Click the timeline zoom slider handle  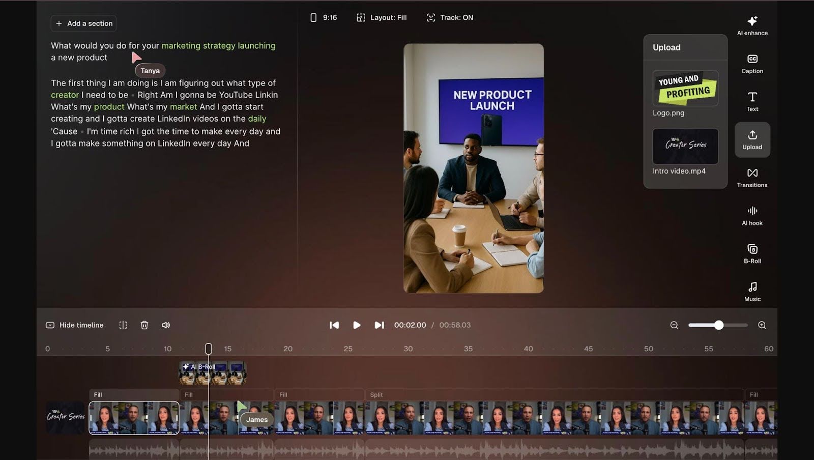point(718,325)
